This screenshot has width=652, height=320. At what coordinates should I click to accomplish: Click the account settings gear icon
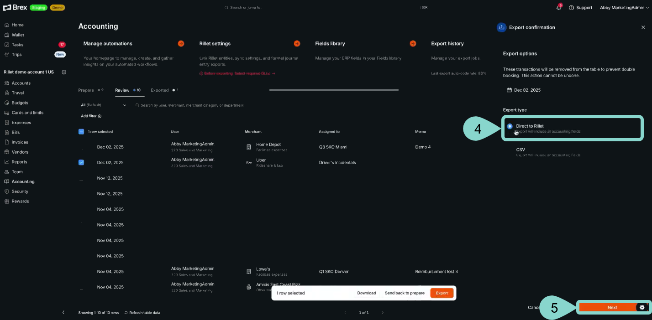(x=64, y=72)
